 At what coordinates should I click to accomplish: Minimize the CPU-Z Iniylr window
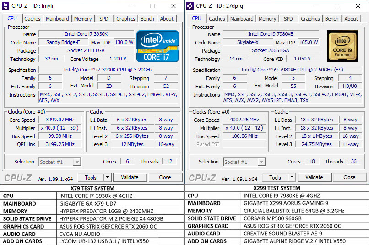132,6
